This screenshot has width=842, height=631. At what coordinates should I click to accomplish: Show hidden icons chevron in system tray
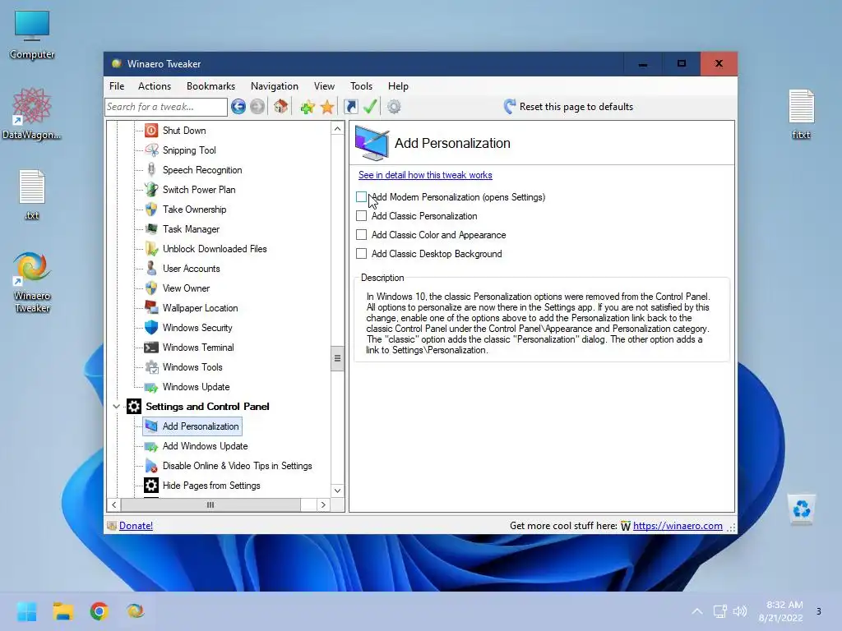[697, 611]
